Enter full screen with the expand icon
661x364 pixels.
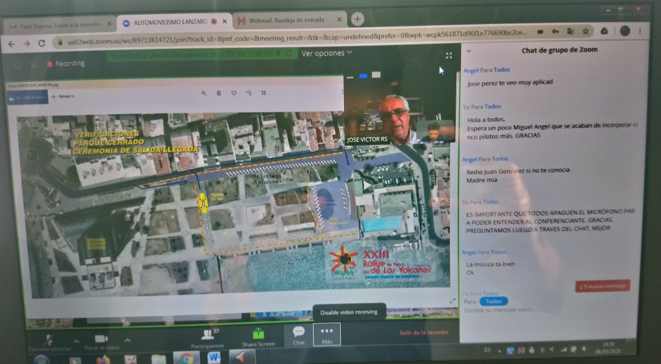(x=449, y=56)
